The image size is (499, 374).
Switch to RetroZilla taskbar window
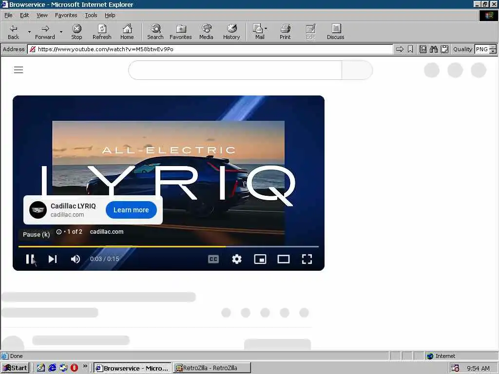212,368
